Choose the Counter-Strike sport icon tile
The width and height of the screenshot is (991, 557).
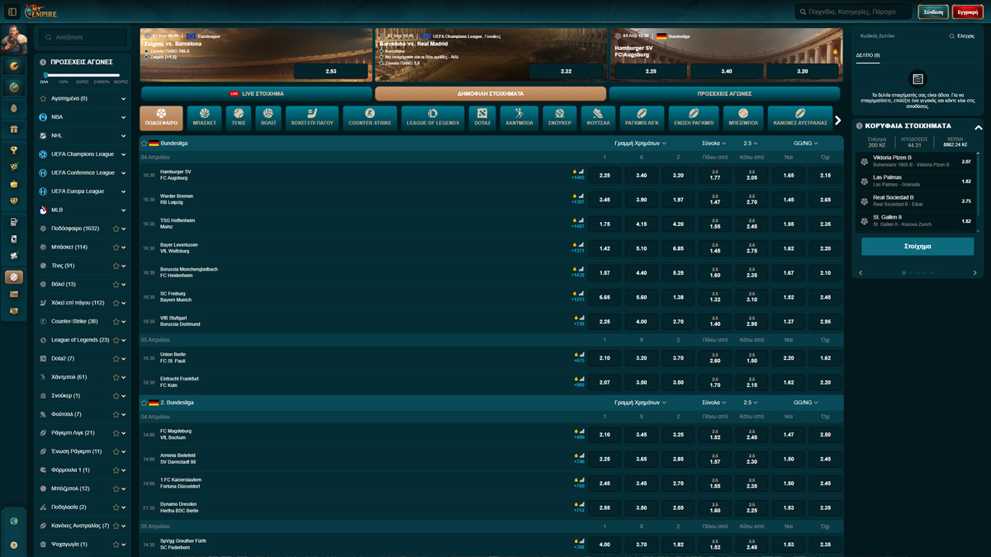tap(369, 117)
